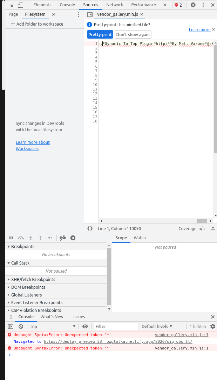
Task: Select the Filesystem navigator tab
Action: 35,14
